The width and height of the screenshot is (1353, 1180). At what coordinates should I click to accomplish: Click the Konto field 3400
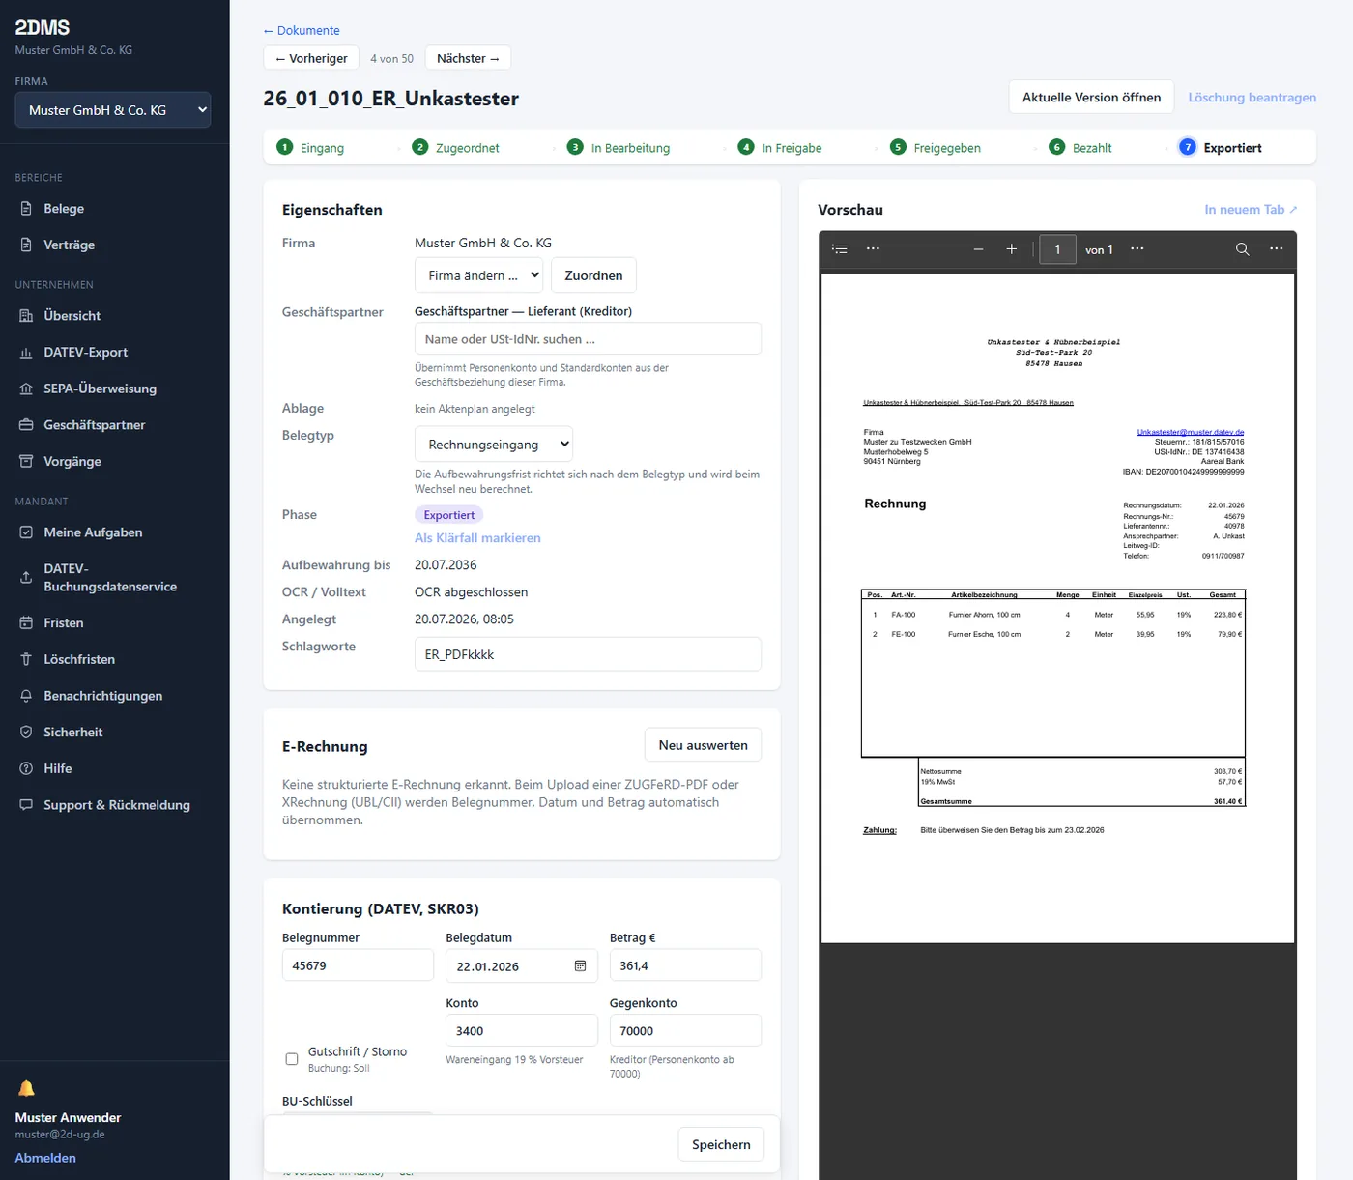pos(522,1031)
